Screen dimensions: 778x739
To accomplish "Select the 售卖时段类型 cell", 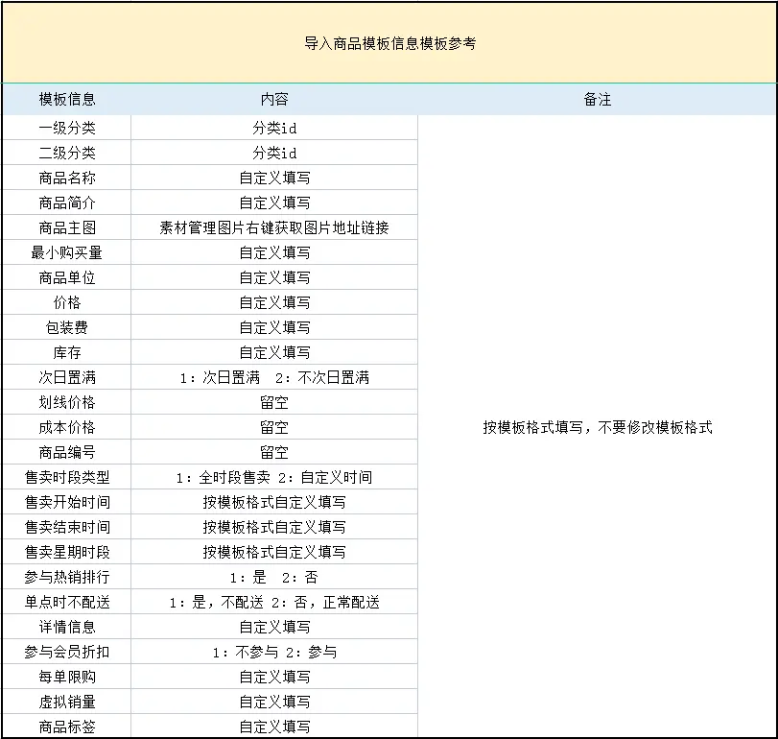I will click(x=67, y=477).
